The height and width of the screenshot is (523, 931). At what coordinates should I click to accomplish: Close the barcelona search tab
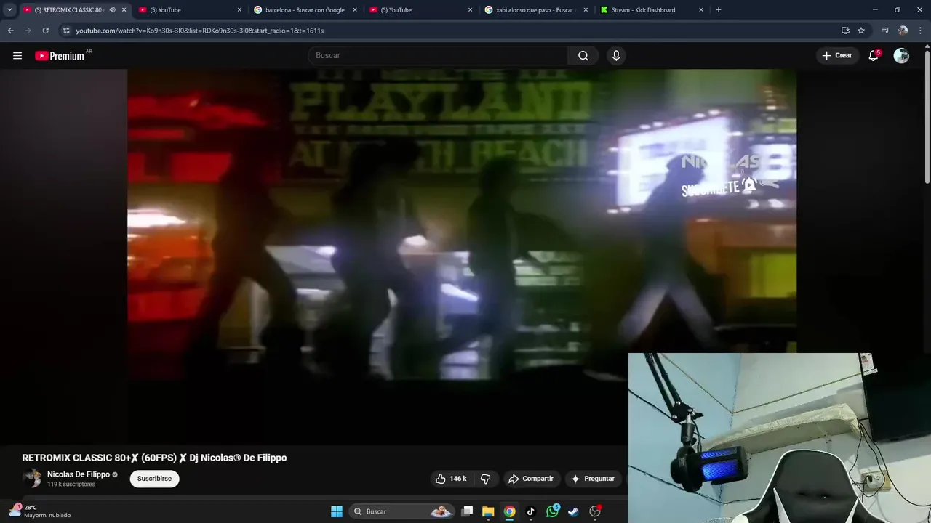pos(355,10)
